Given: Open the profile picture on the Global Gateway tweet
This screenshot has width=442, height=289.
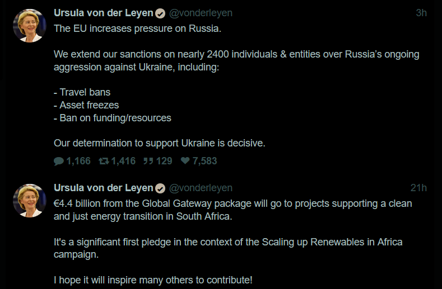Looking at the screenshot, I should point(30,200).
